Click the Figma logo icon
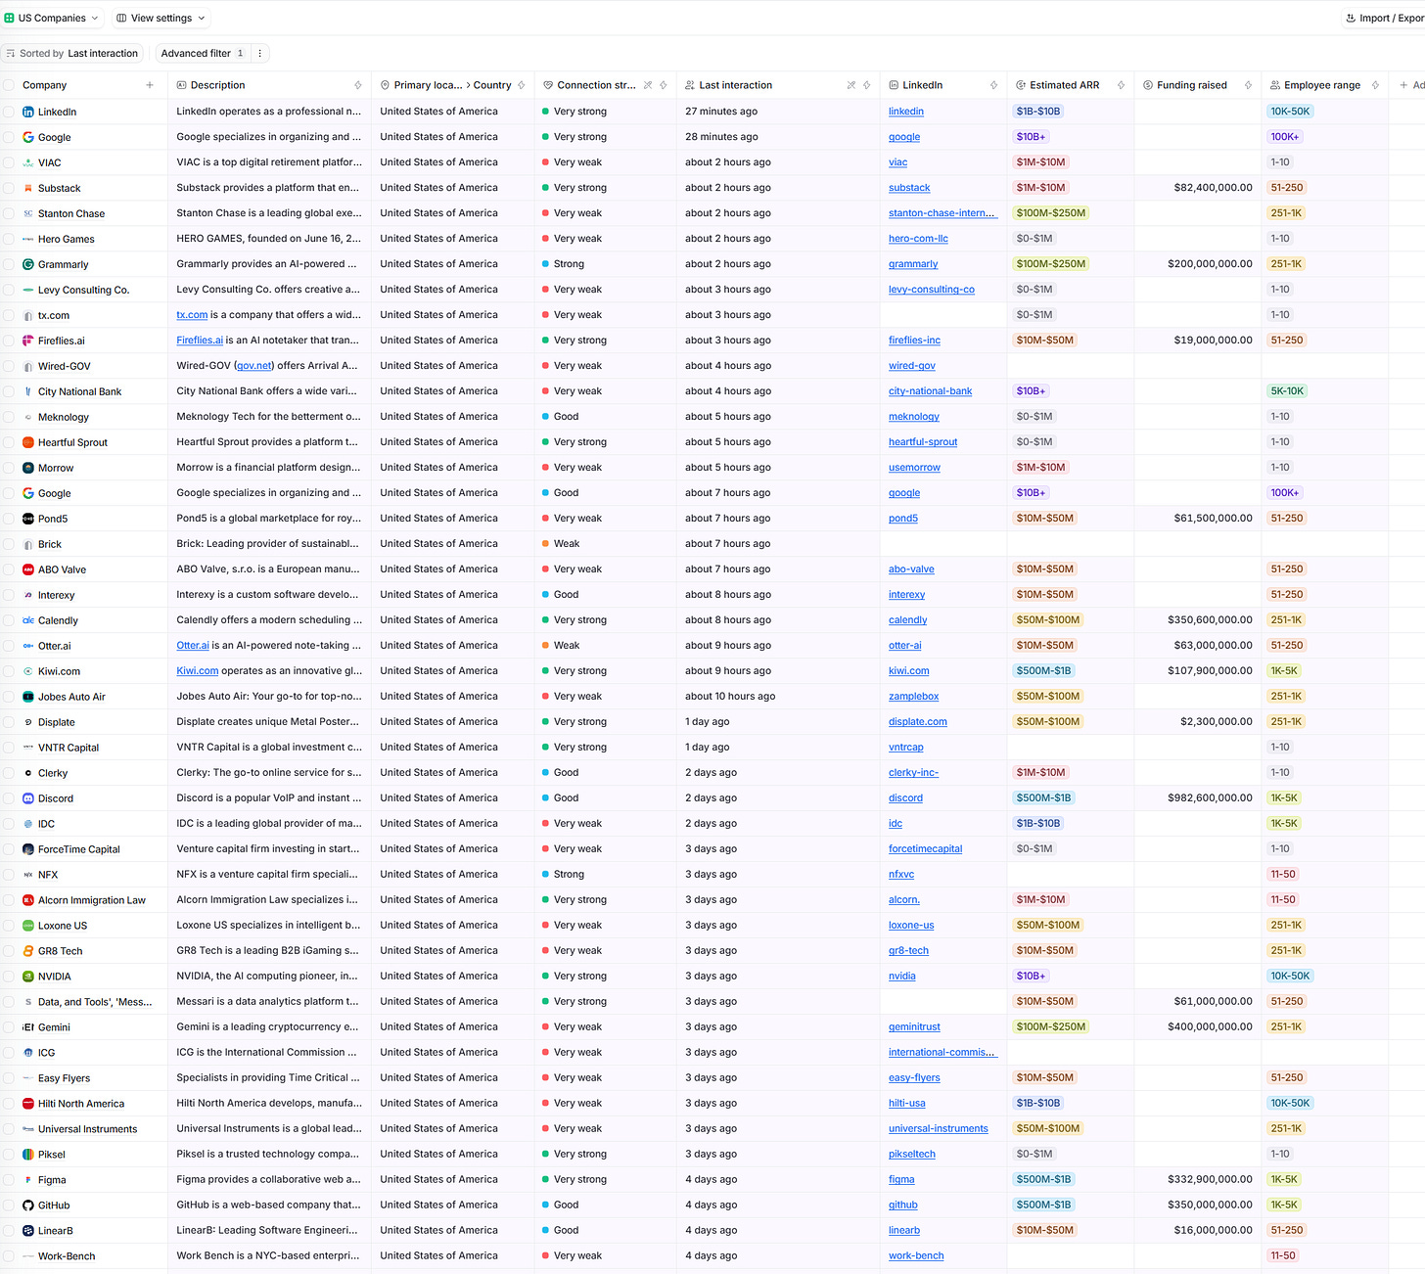Screen dimensions: 1425x1274 (x=28, y=1180)
